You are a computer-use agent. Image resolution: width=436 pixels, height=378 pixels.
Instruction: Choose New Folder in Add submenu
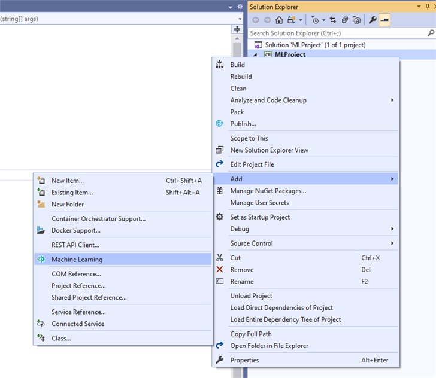coord(123,204)
